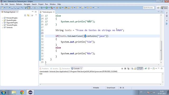This screenshot has height=95, width=169.
Task: Click the New Java Class green icon
Action: click(x=60, y=8)
